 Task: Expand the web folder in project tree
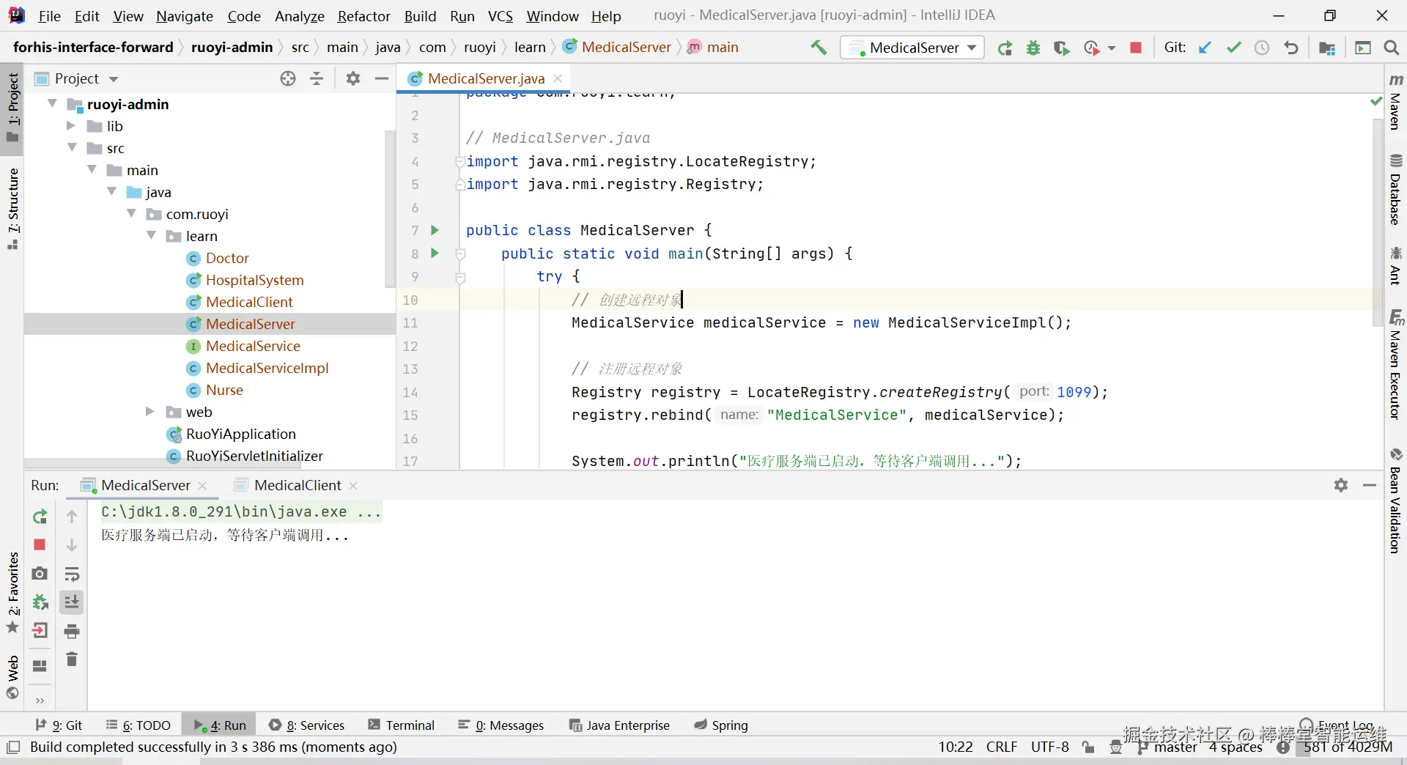click(x=150, y=412)
